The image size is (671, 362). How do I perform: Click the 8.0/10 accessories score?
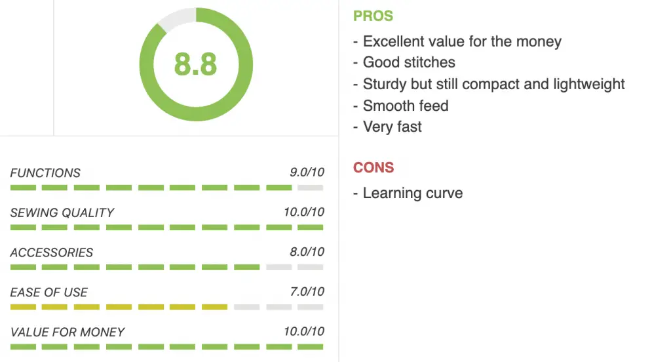307,252
